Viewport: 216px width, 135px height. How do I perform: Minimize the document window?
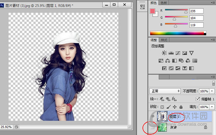point(106,5)
